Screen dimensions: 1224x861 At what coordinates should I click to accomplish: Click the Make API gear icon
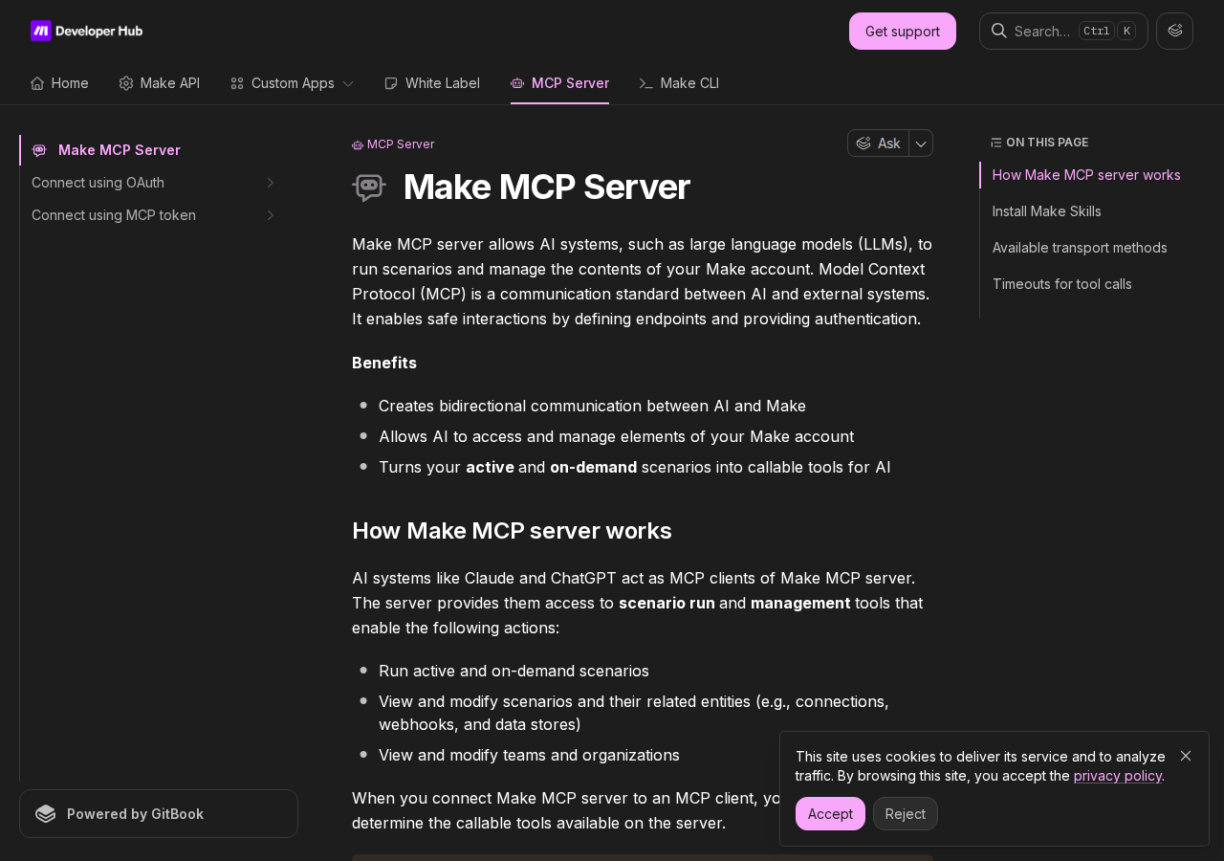click(126, 83)
